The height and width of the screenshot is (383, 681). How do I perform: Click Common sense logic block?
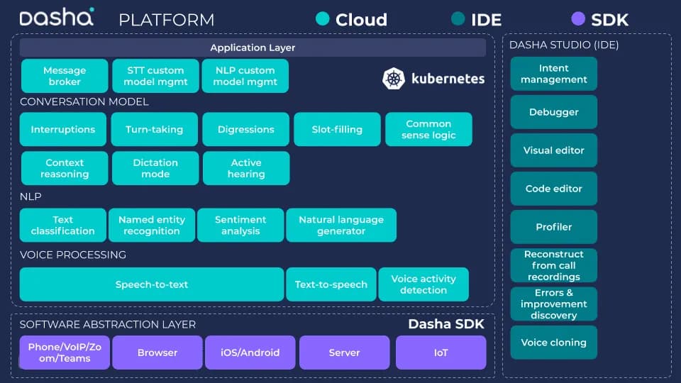[428, 129]
